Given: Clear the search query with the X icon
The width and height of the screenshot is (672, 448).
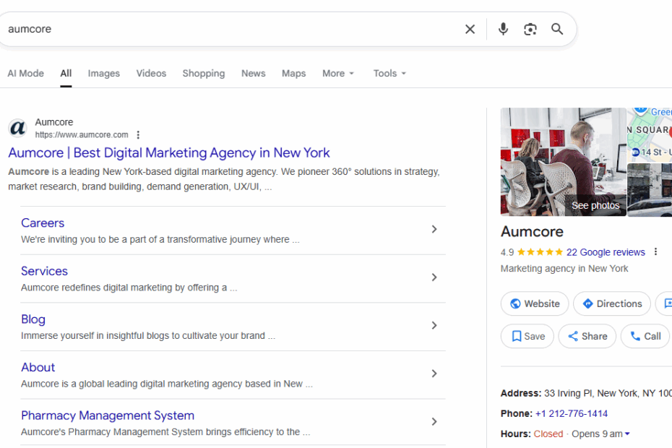Looking at the screenshot, I should (470, 29).
